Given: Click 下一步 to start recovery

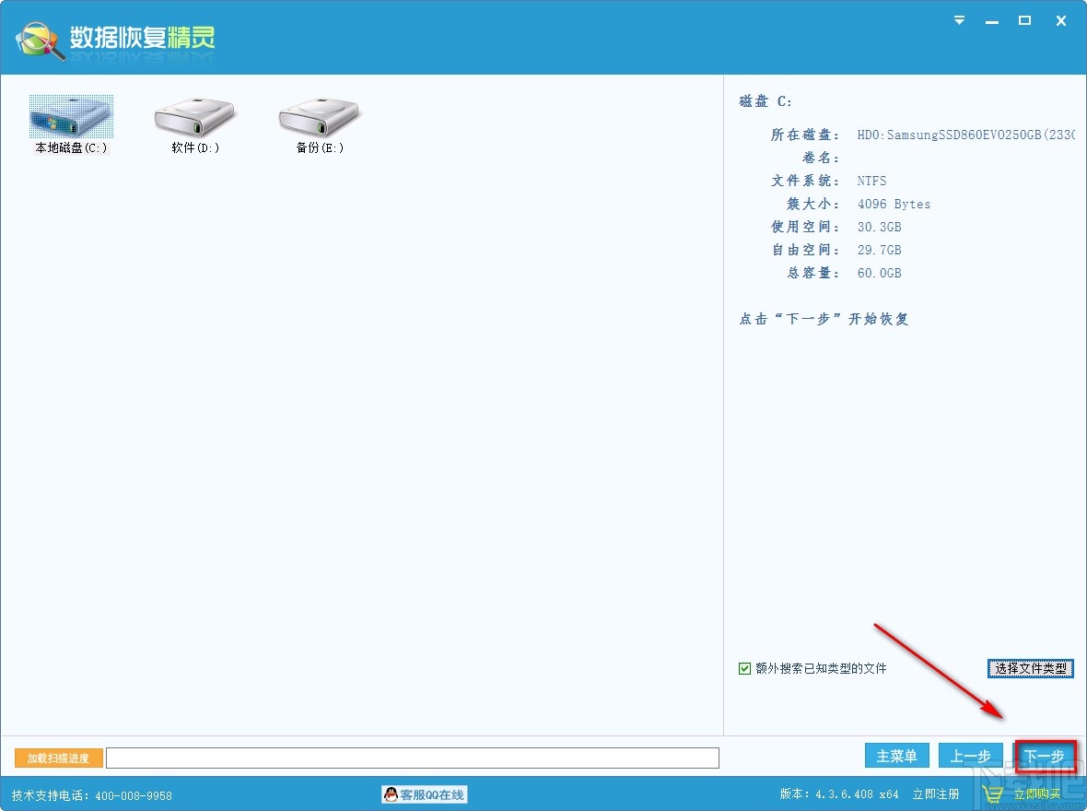Looking at the screenshot, I should pos(1045,756).
